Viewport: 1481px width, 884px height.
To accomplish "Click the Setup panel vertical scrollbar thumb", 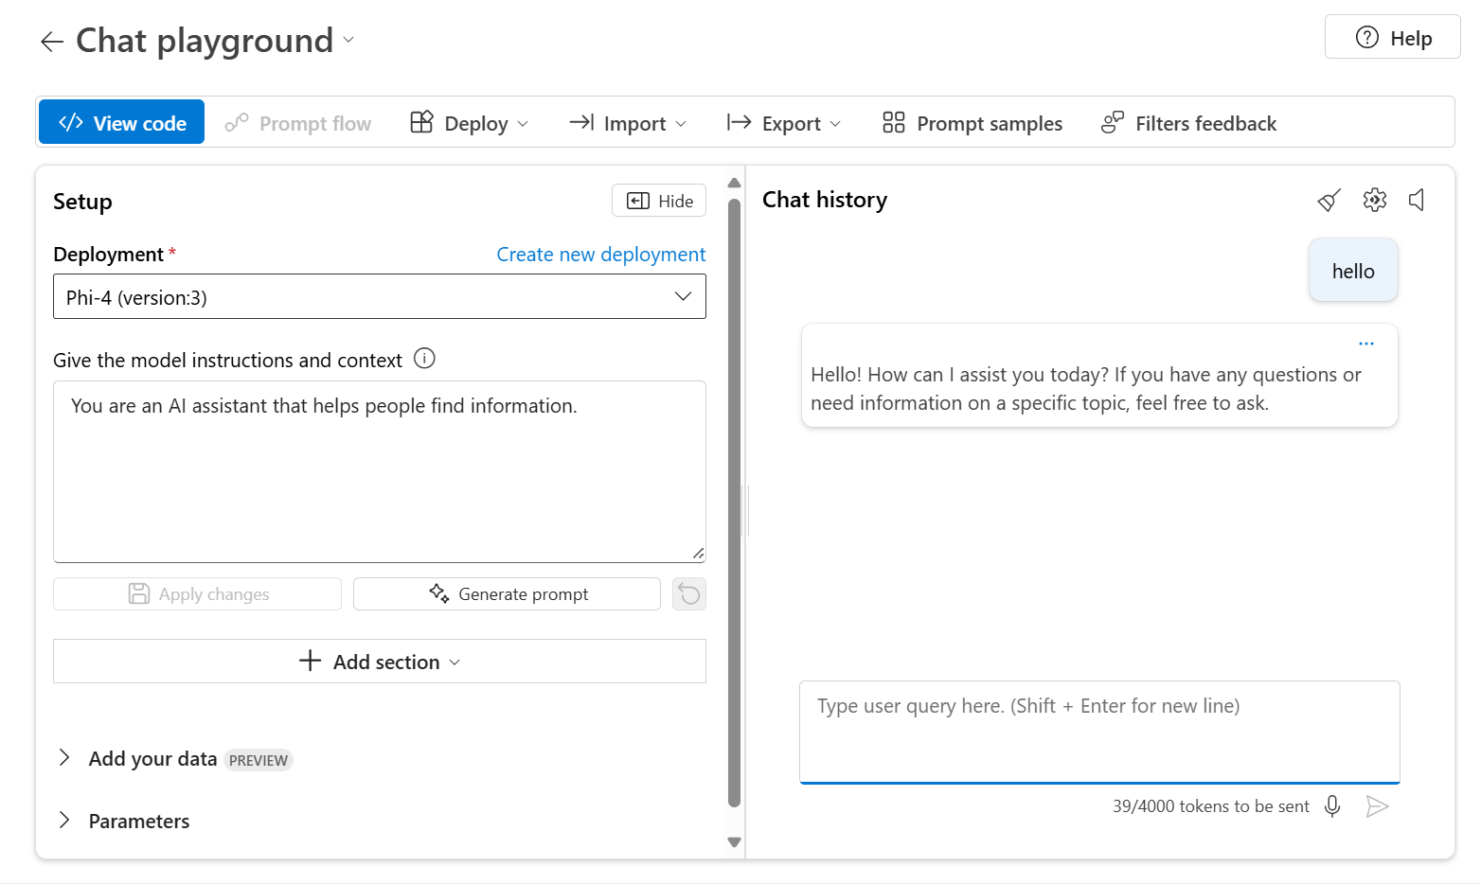I will [734, 503].
